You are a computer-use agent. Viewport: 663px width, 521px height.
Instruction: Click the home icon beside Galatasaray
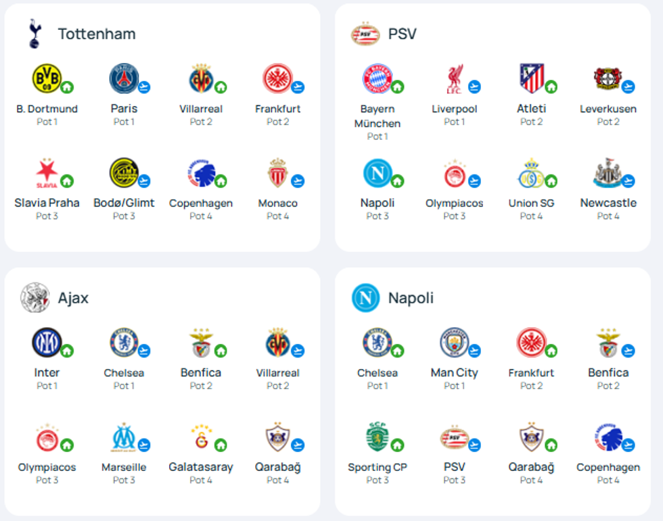pyautogui.click(x=221, y=445)
